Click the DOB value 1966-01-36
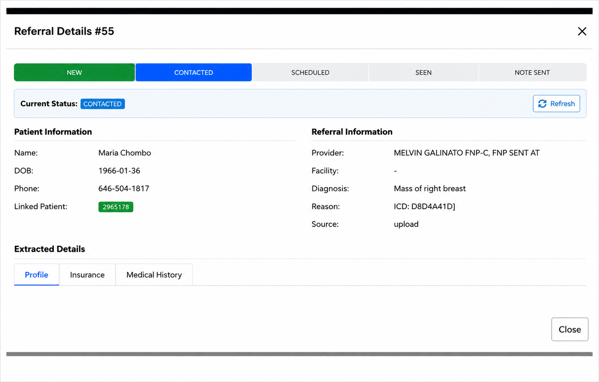Image resolution: width=599 pixels, height=382 pixels. tap(119, 171)
